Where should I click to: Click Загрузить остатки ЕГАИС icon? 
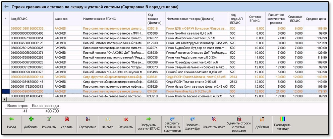click(x=149, y=119)
